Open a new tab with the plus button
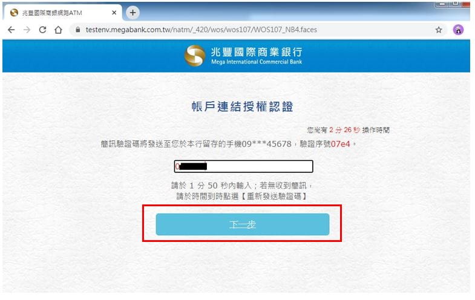 click(x=133, y=13)
